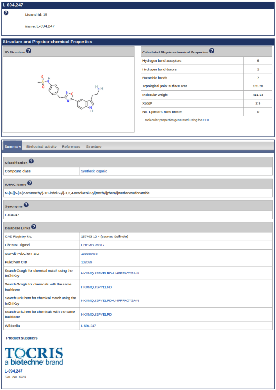
Task: Open the 2D Structure help icon
Action: point(29,51)
